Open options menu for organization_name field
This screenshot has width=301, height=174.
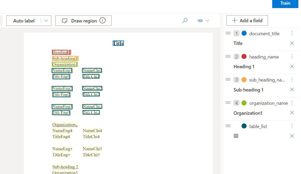(x=292, y=103)
